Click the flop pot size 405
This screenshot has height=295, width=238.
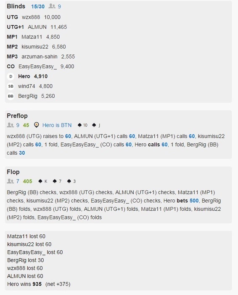27,181
